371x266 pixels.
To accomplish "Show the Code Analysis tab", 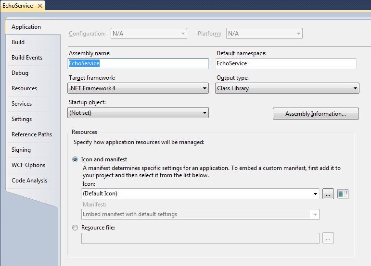I will point(29,181).
